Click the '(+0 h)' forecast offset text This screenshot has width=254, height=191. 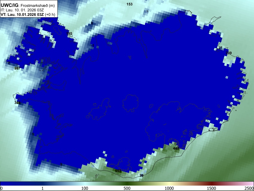(50, 14)
